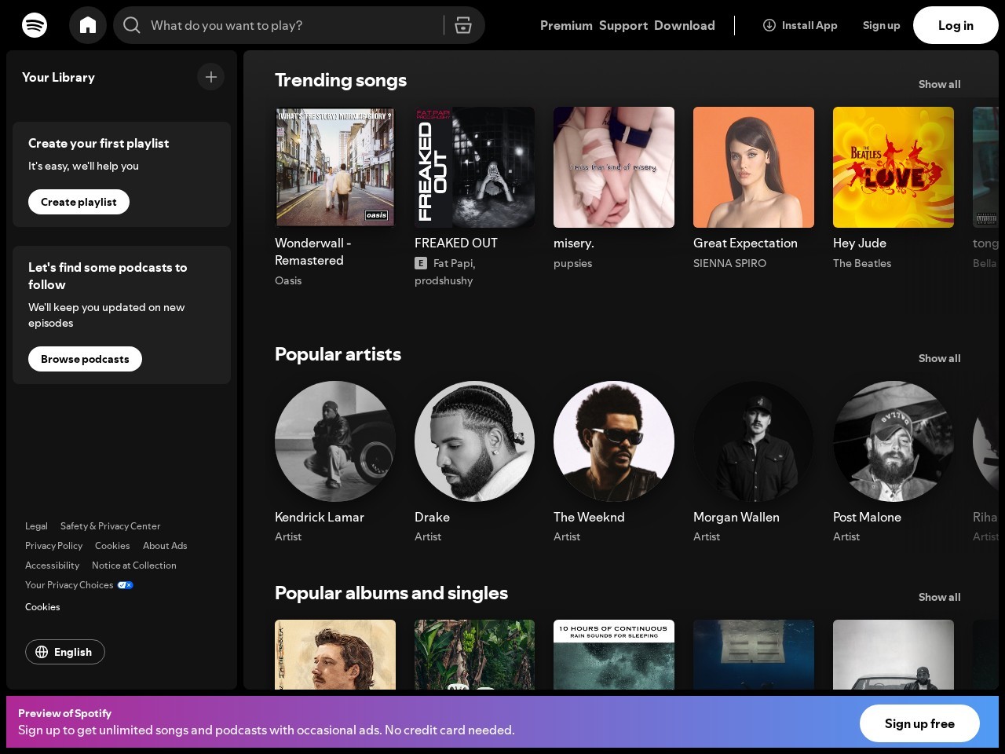Viewport: 1005px width, 754px height.
Task: Open the jungle foliage album cover
Action: (474, 654)
